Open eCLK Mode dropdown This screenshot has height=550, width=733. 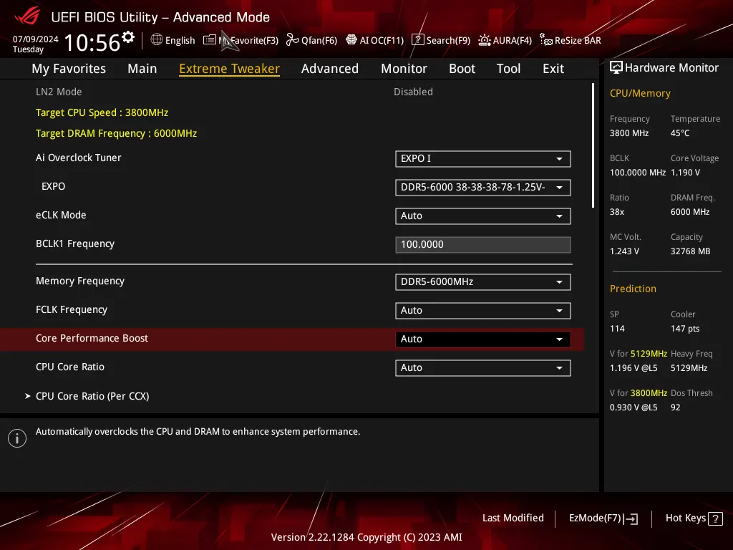(x=483, y=216)
